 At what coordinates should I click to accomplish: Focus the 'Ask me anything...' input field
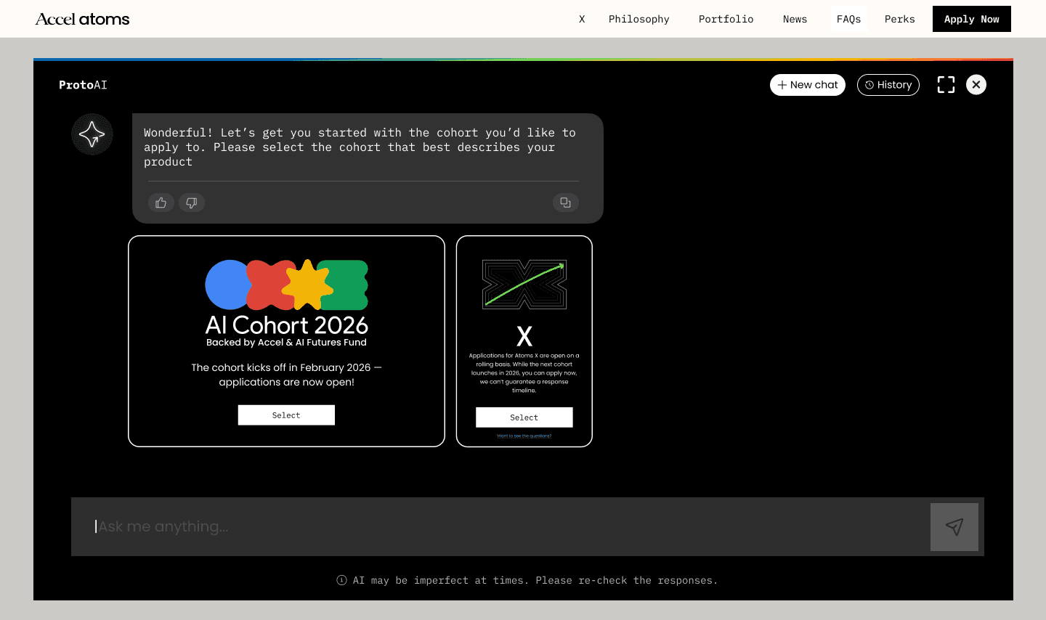click(500, 527)
